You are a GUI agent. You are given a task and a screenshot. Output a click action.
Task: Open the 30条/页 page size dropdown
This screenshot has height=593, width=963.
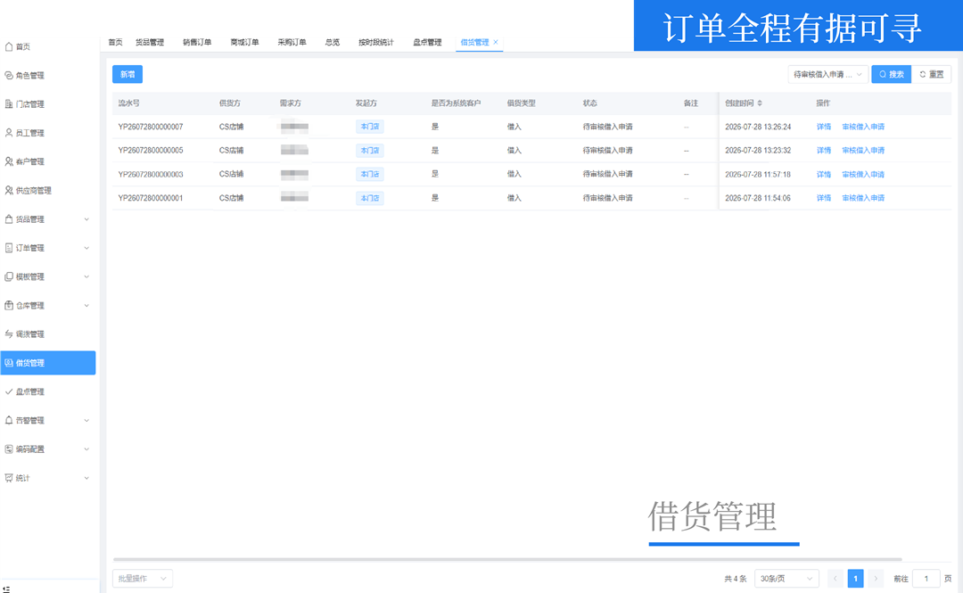click(786, 578)
